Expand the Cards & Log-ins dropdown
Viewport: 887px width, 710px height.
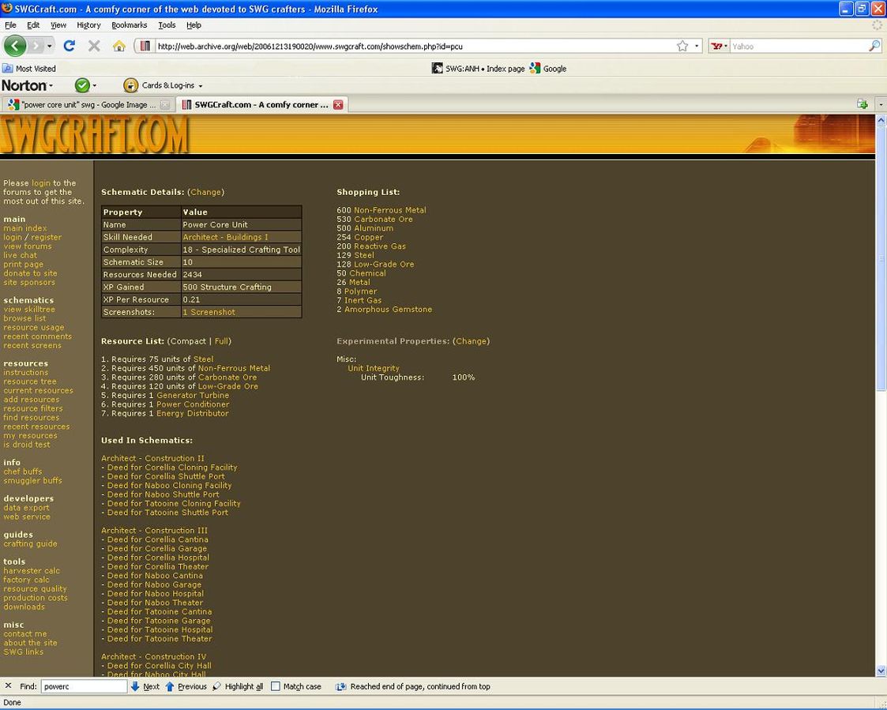pos(200,86)
